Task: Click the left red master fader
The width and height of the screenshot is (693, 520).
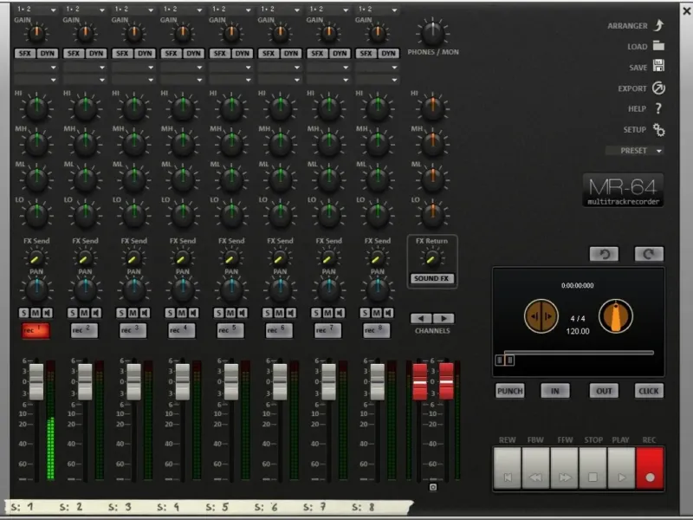Action: (x=420, y=381)
